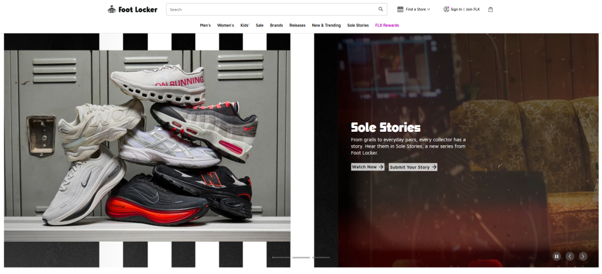The width and height of the screenshot is (602, 274).
Task: Focus the Search input field
Action: [x=276, y=9]
